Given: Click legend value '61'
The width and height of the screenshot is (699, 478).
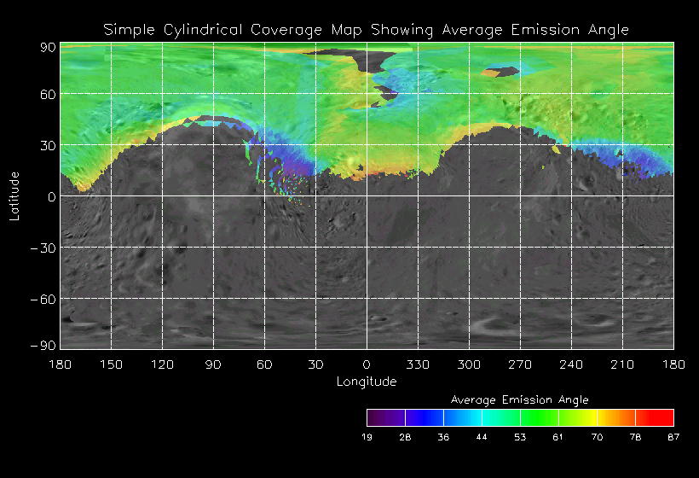Looking at the screenshot, I should point(558,437).
